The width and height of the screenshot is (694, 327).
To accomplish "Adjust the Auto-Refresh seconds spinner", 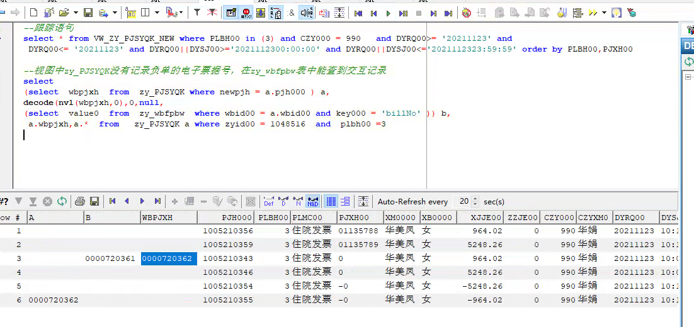I will (x=475, y=201).
